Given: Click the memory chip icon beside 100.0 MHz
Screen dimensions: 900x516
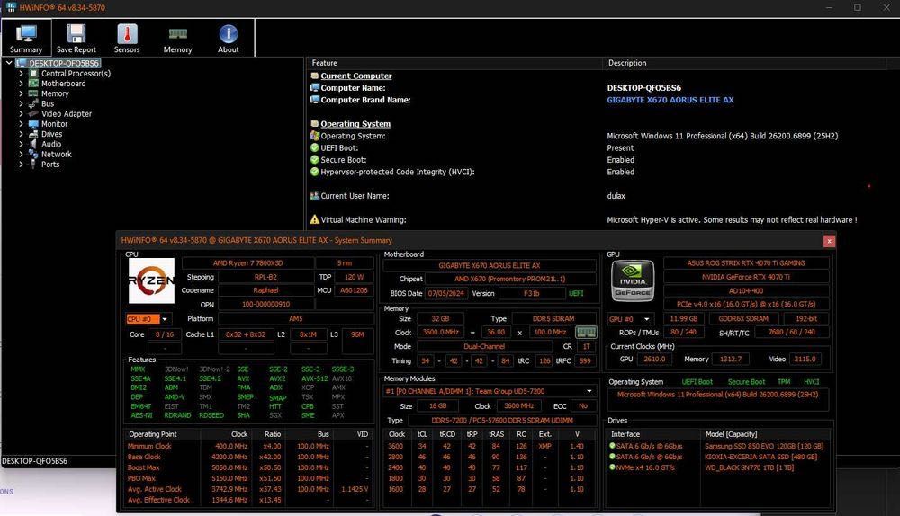Looking at the screenshot, I should (x=586, y=332).
